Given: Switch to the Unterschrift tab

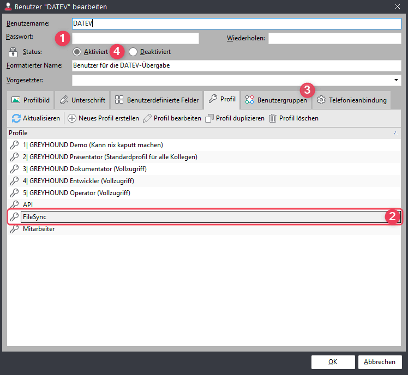Looking at the screenshot, I should point(82,100).
